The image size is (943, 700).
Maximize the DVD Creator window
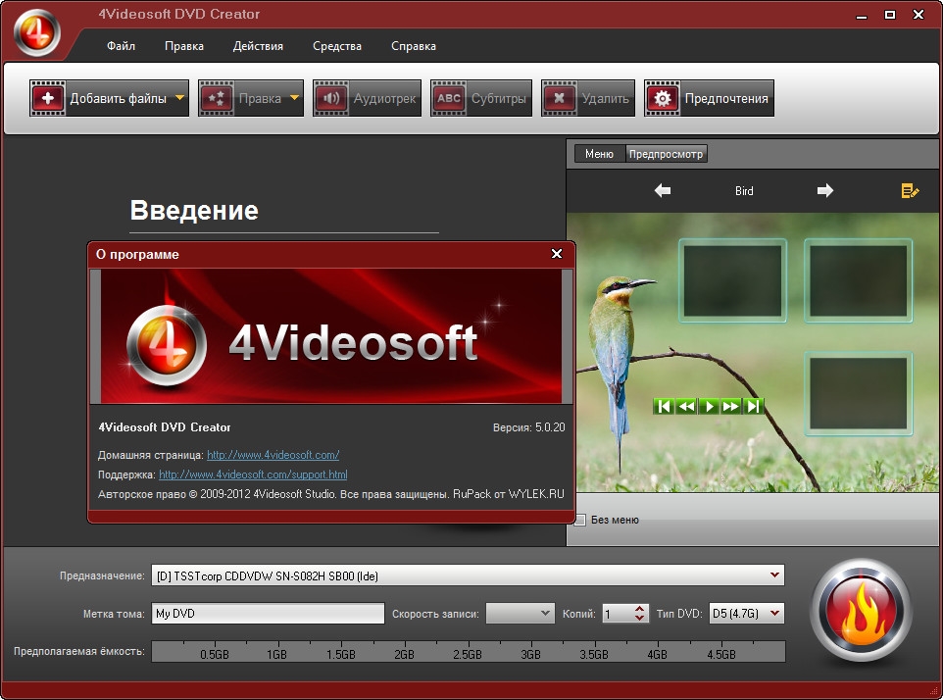pyautogui.click(x=890, y=15)
